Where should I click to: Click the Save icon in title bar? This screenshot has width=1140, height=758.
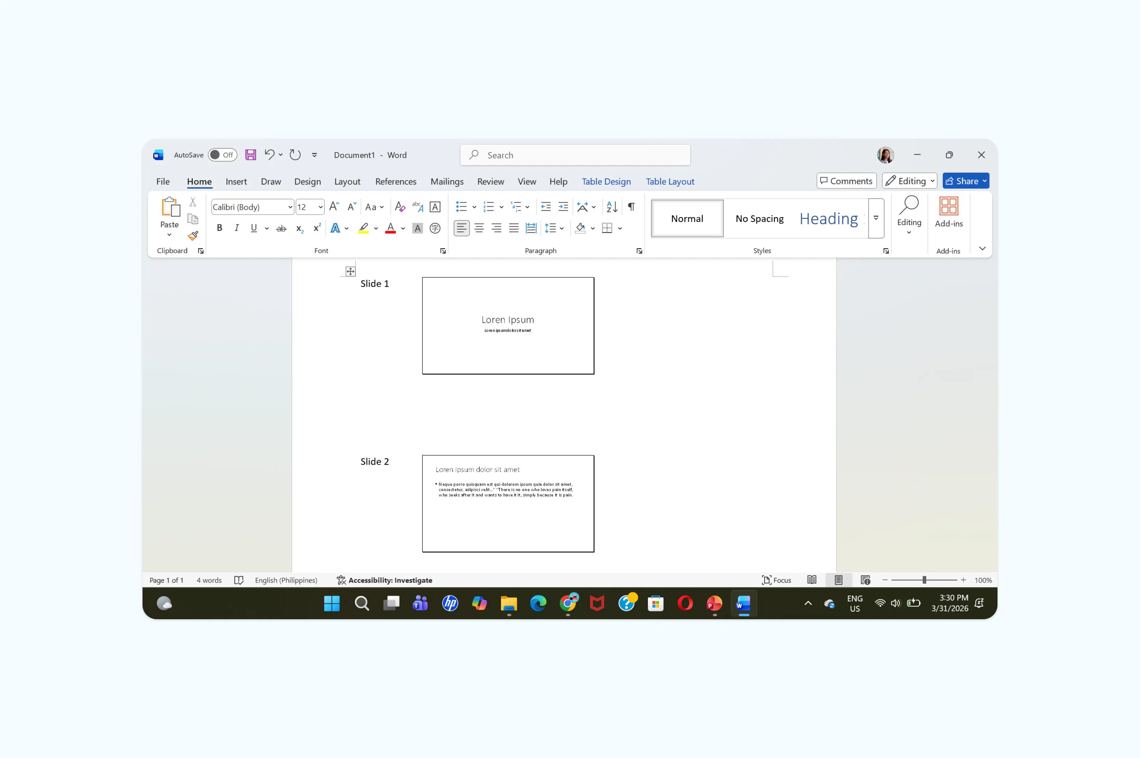(x=250, y=155)
